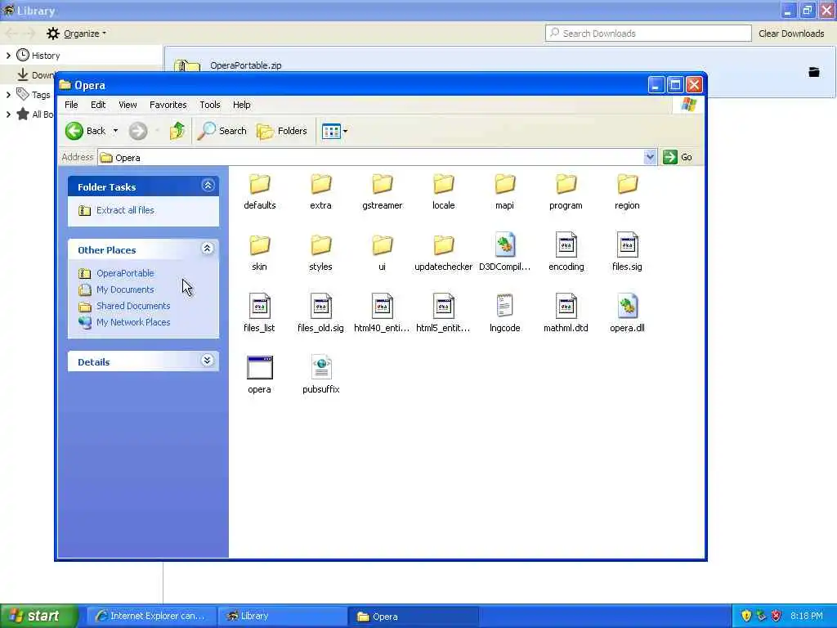This screenshot has width=837, height=628.
Task: Switch to Library taskbar button
Action: [283, 617]
